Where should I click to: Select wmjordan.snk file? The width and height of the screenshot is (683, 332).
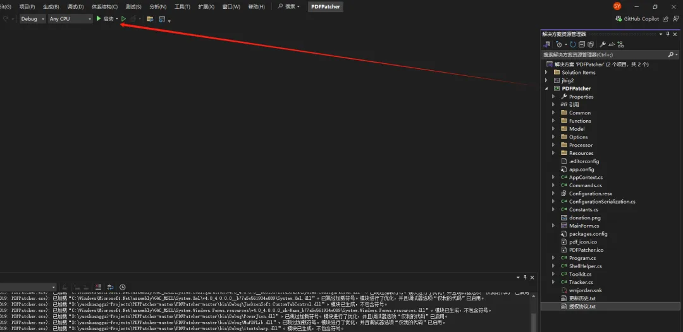[585, 290]
